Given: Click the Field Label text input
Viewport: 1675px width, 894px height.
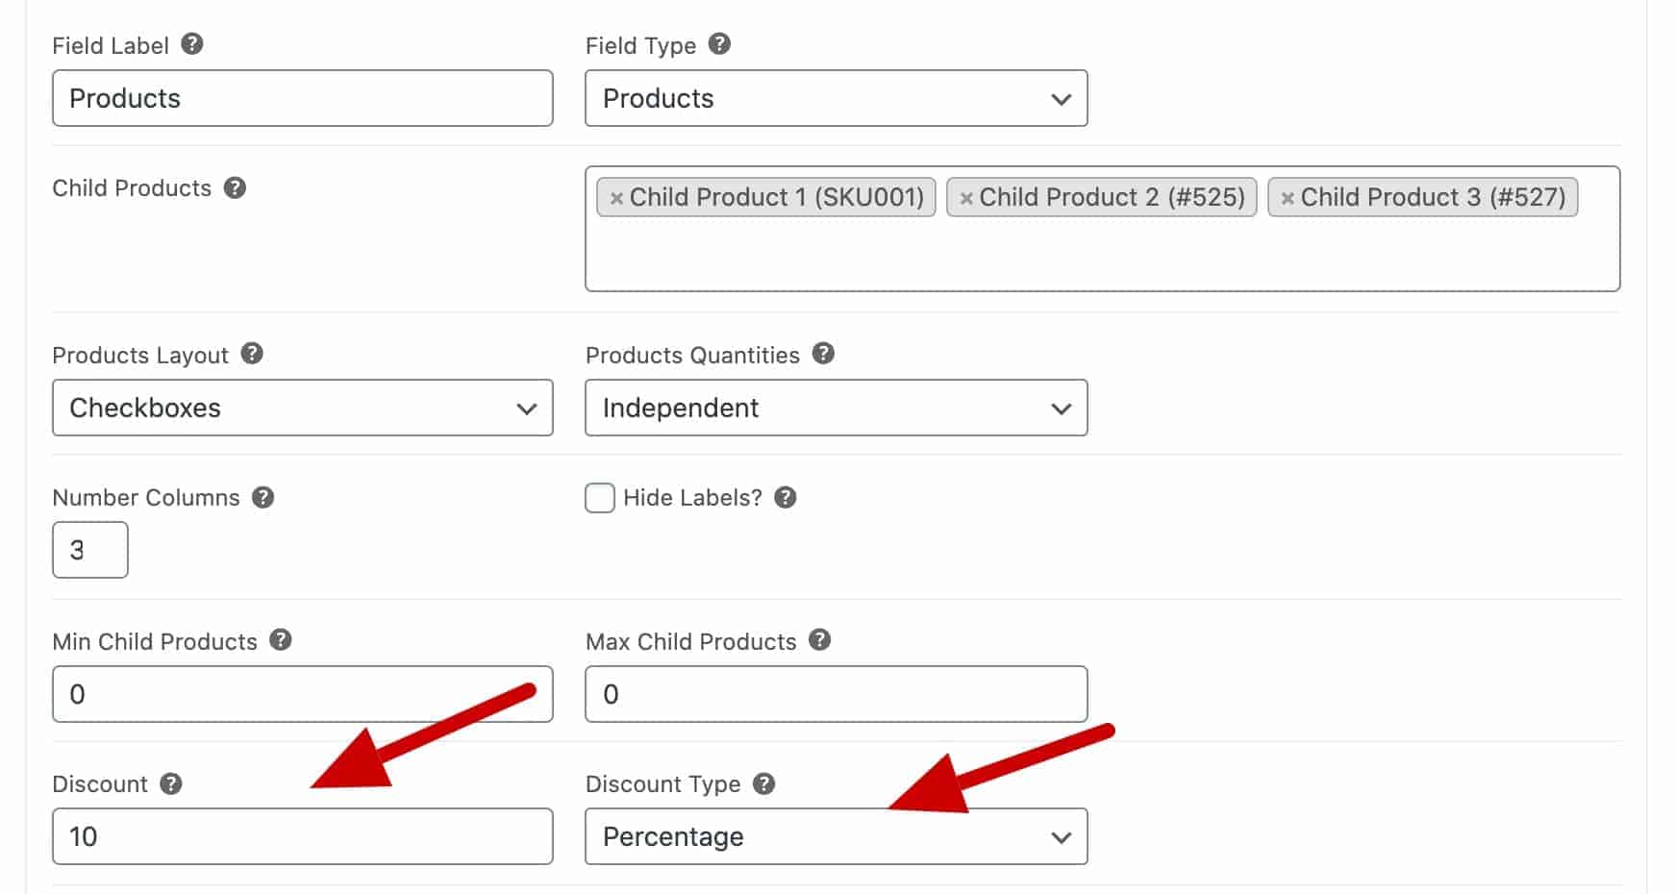Looking at the screenshot, I should click(x=303, y=98).
